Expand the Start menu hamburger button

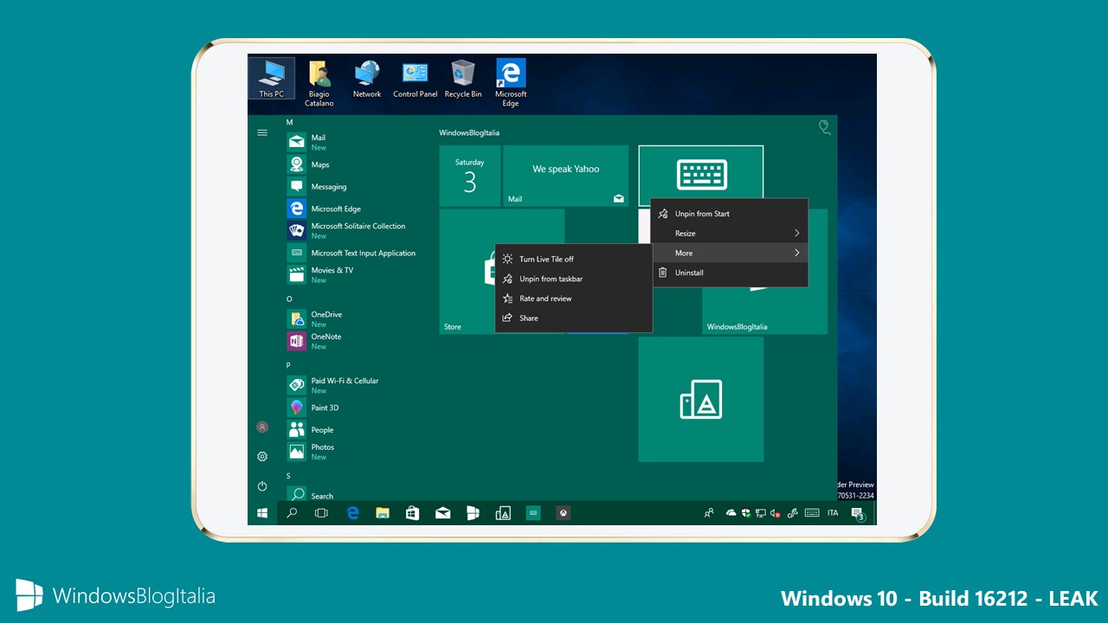(x=262, y=132)
